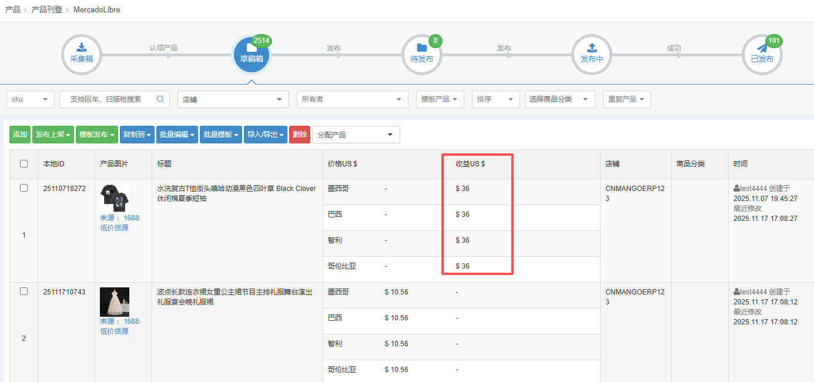Viewport: 814px width, 382px height.
Task: Check the box for product 25111710743
Action: (24, 291)
